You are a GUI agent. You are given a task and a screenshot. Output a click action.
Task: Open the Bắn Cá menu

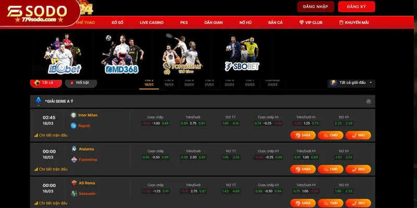coord(275,22)
